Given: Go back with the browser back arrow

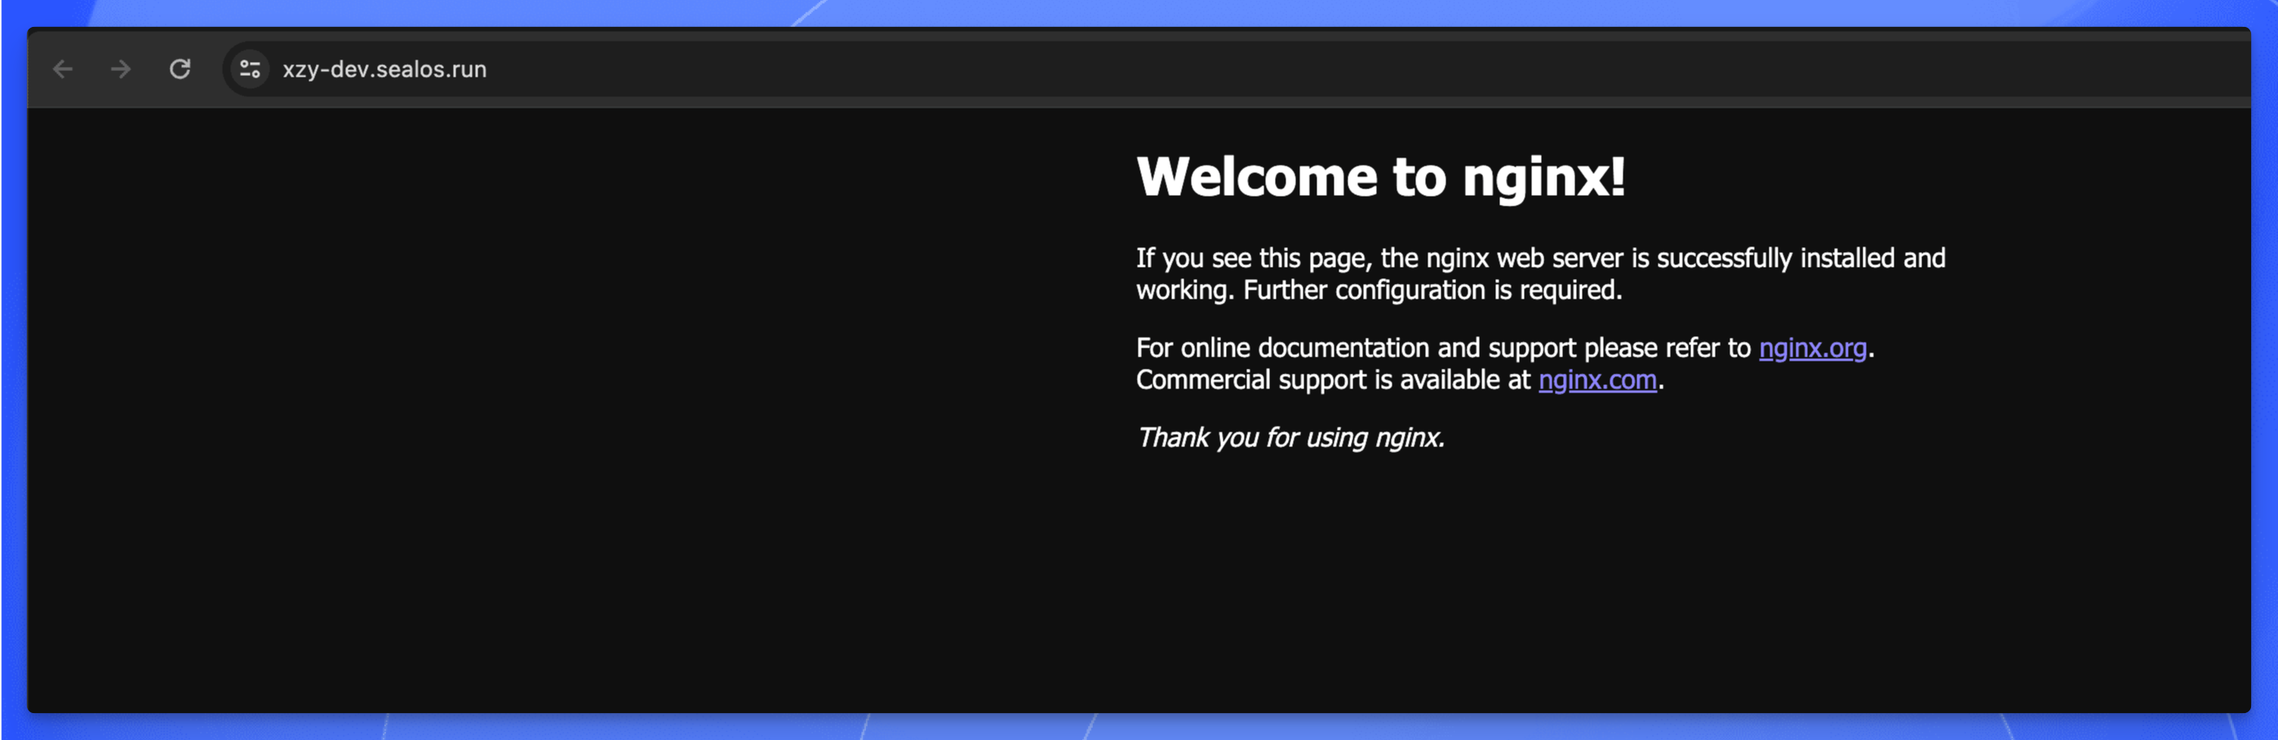Looking at the screenshot, I should (x=63, y=69).
